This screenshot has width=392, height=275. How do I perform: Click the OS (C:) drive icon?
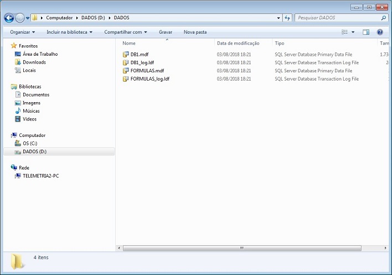18,143
